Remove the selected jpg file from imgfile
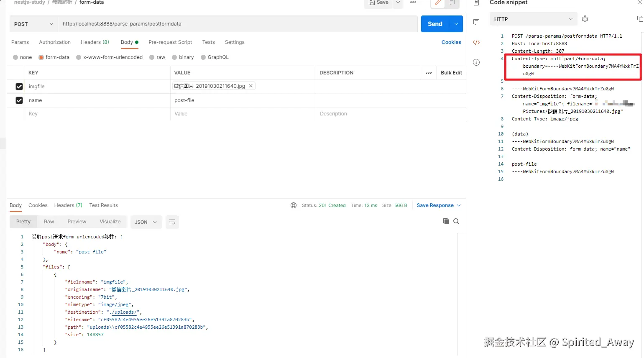This screenshot has height=358, width=644. 250,86
